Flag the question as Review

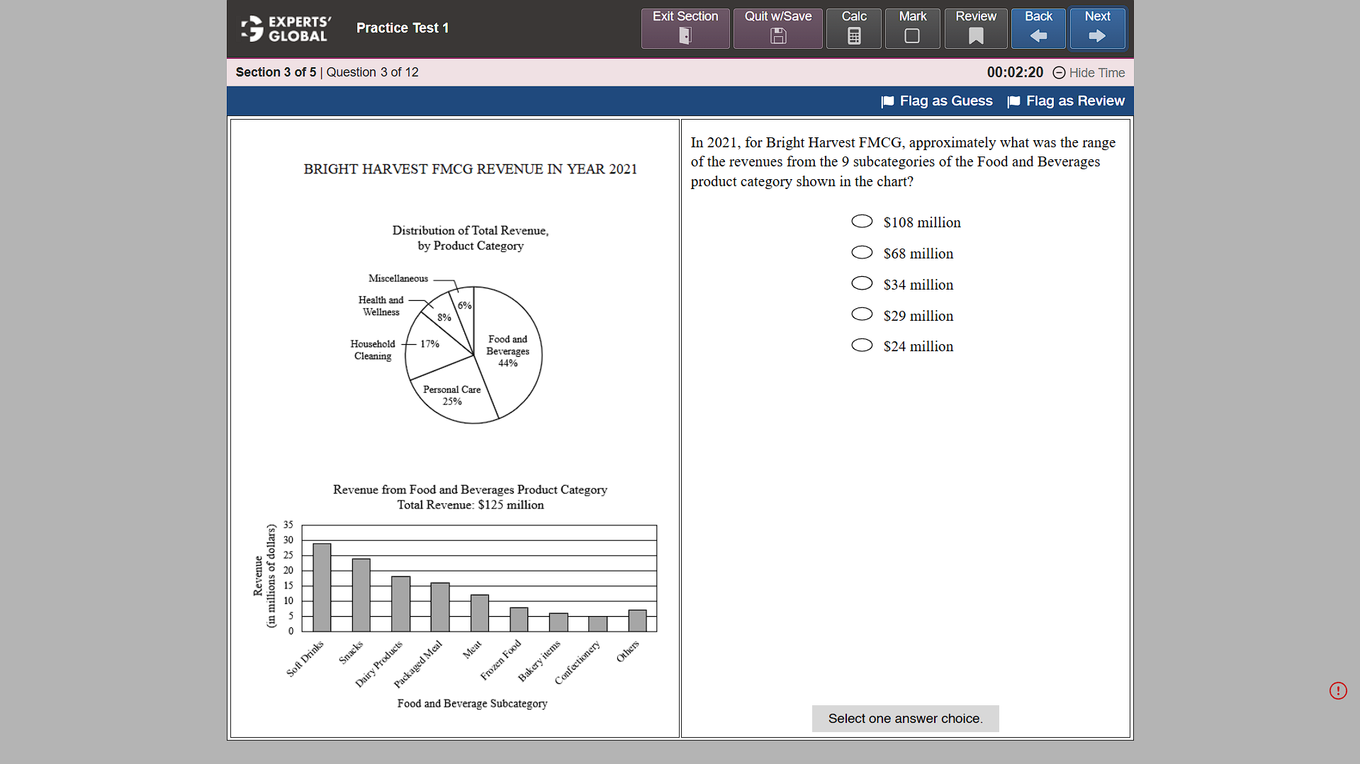(1066, 101)
